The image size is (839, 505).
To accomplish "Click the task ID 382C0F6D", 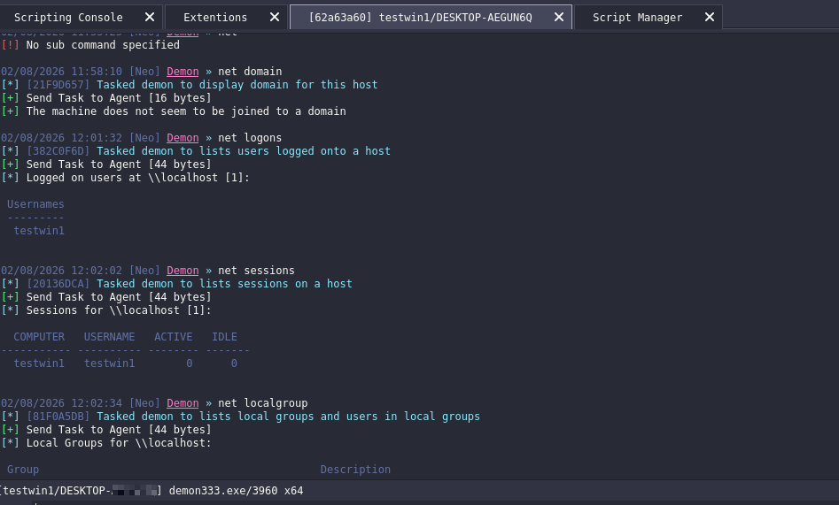I will (x=58, y=151).
